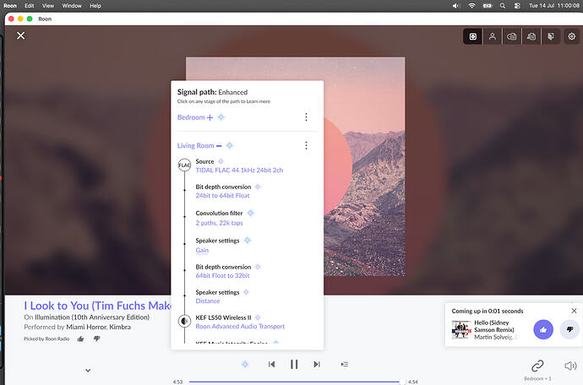Click the fifth display-mode icon next to gear

tap(551, 36)
